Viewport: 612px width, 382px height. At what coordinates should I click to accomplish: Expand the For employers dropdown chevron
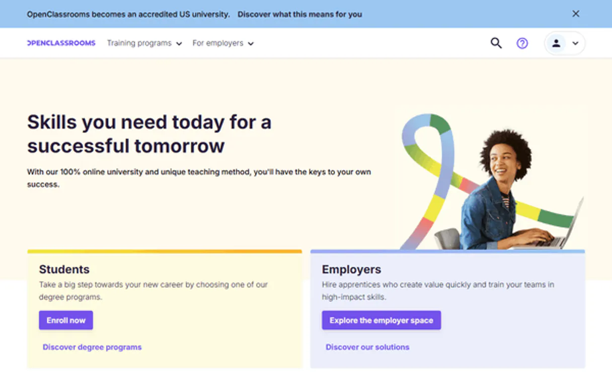point(251,44)
